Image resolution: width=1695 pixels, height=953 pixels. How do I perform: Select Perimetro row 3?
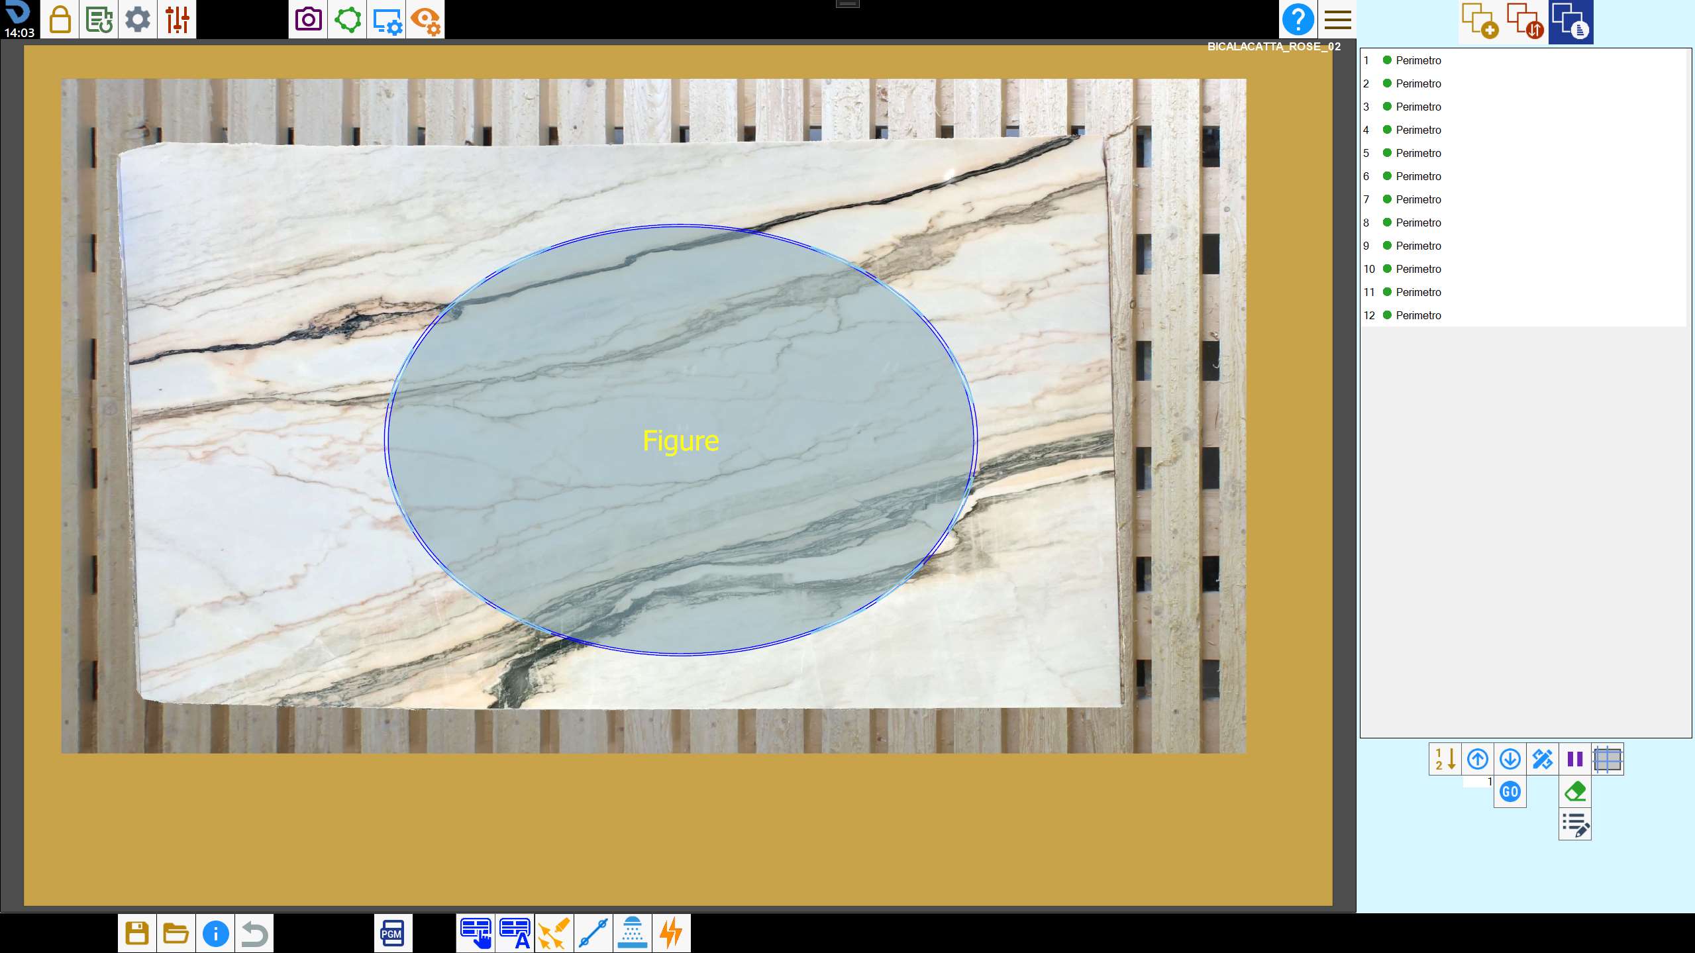tap(1523, 107)
